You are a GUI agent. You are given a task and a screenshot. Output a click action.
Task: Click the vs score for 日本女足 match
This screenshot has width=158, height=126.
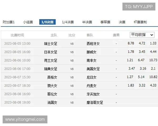(72, 52)
